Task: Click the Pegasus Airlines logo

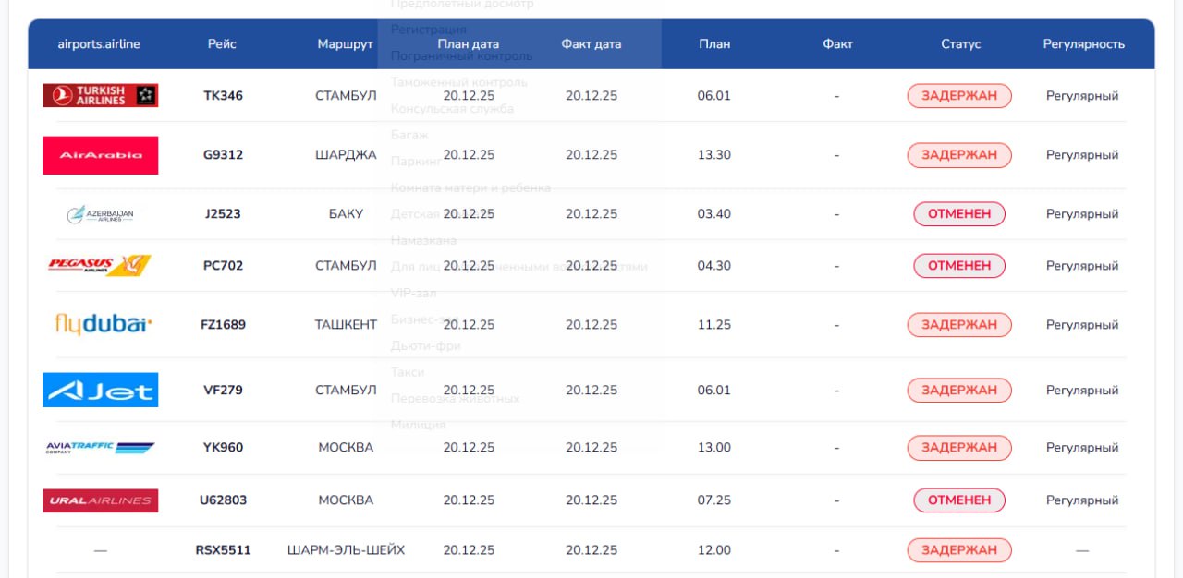Action: click(100, 266)
